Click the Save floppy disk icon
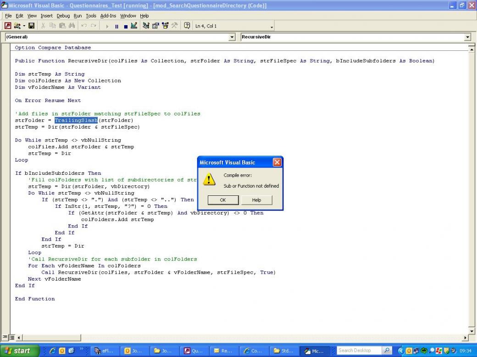477x357 pixels. [x=31, y=26]
